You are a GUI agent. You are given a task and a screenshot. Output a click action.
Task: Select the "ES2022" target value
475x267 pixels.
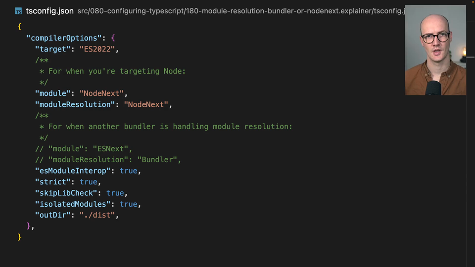point(97,49)
